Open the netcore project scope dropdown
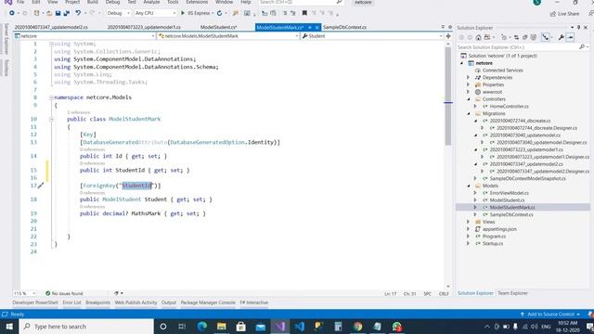Screen dimensions: 594x334 (84, 36)
